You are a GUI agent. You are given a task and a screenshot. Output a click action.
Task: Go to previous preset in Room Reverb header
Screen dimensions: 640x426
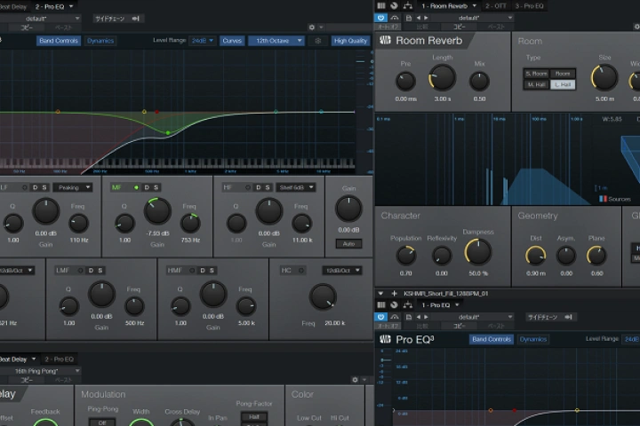pos(419,18)
